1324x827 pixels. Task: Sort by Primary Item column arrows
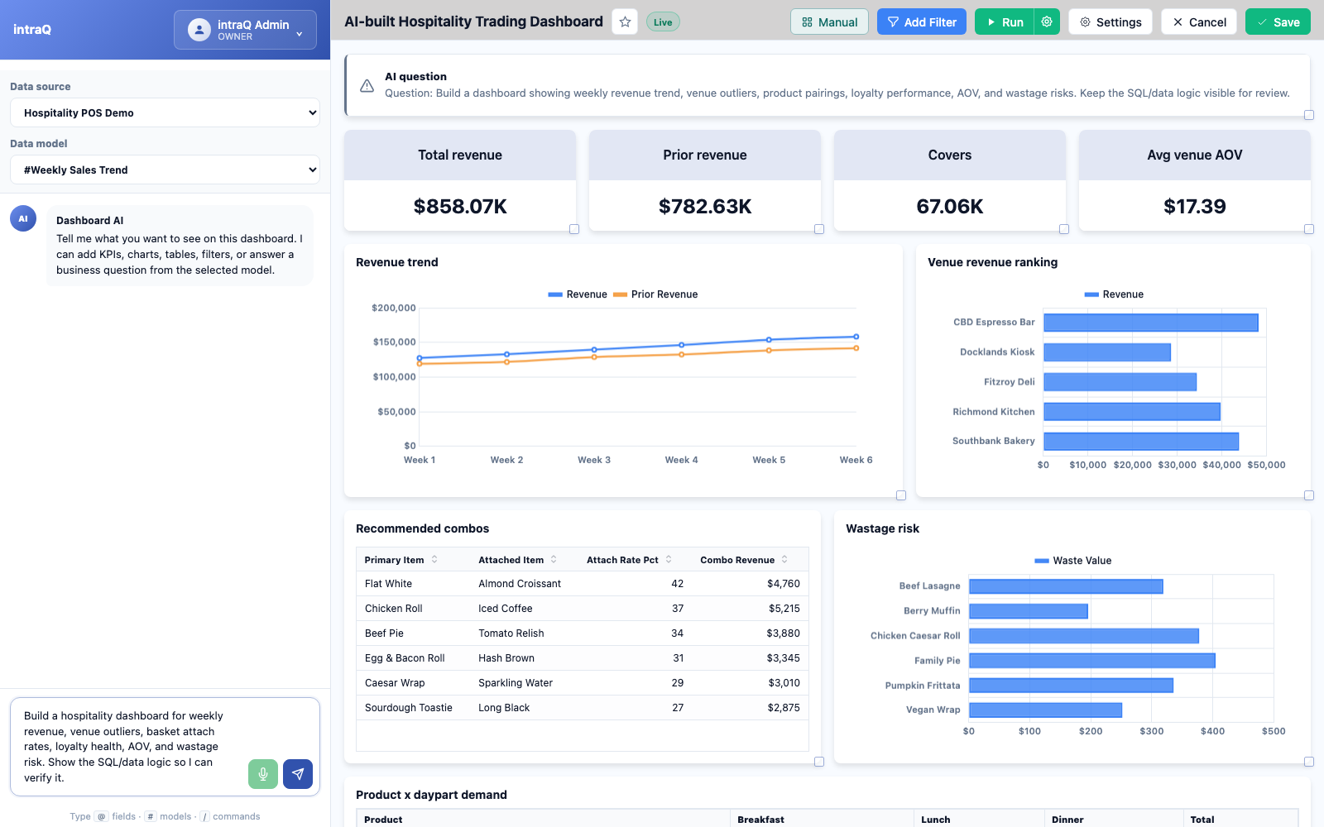coord(434,560)
